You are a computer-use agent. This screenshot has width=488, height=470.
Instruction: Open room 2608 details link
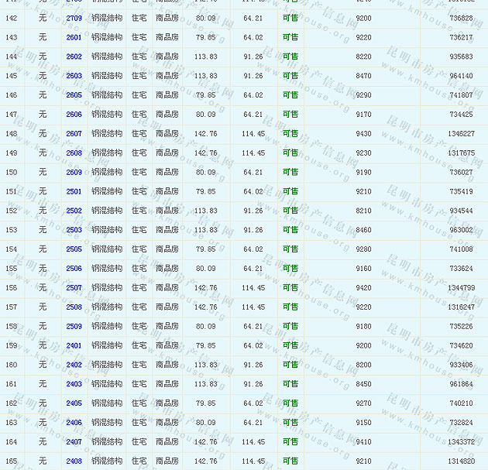(74, 153)
